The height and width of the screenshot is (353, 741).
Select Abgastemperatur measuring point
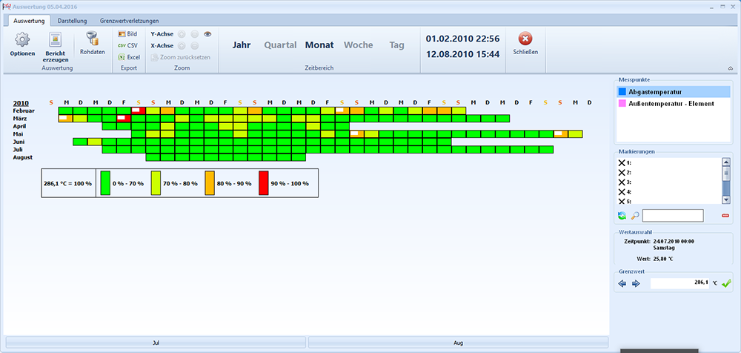click(x=674, y=92)
